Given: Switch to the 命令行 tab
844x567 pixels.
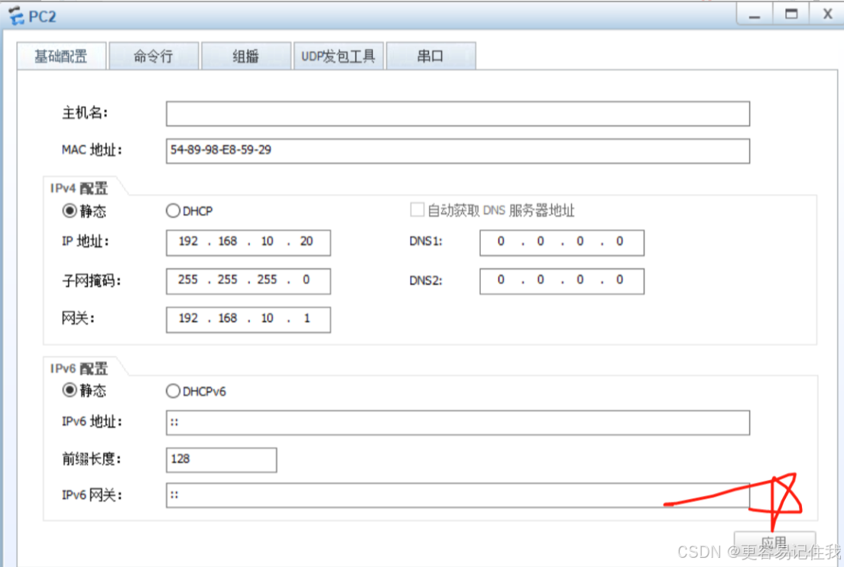Looking at the screenshot, I should [154, 56].
